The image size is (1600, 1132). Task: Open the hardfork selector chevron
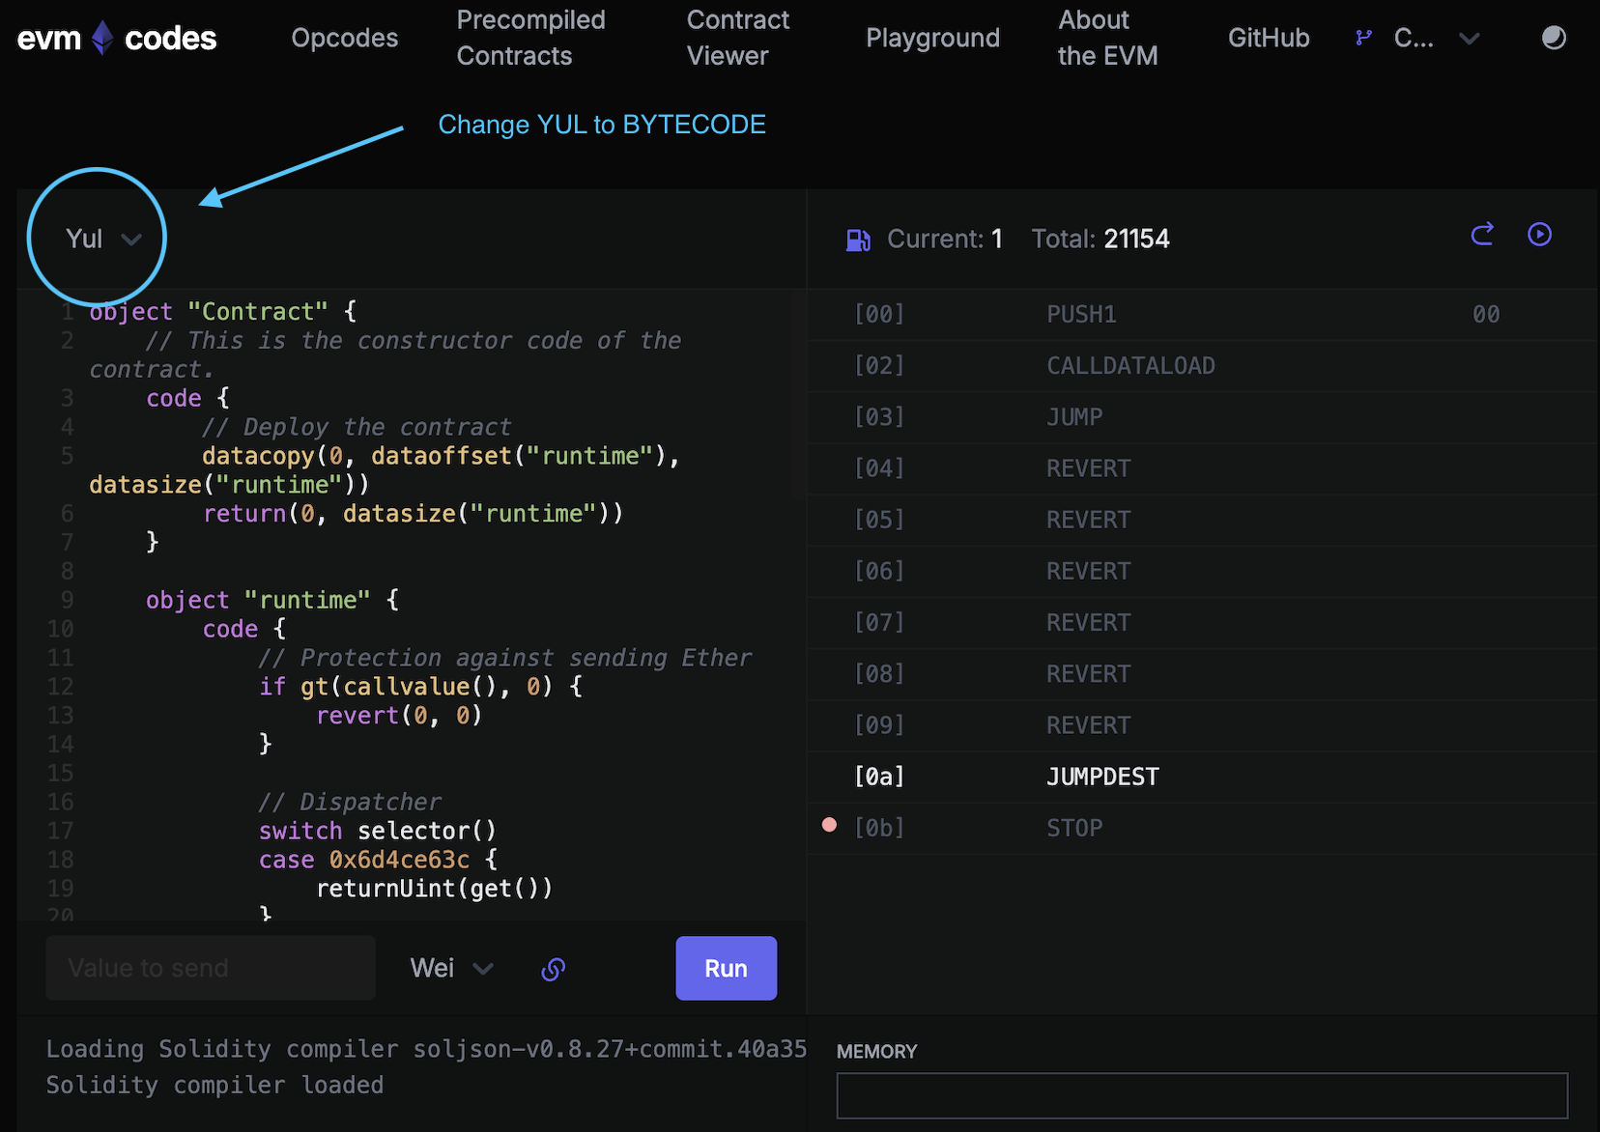1469,39
